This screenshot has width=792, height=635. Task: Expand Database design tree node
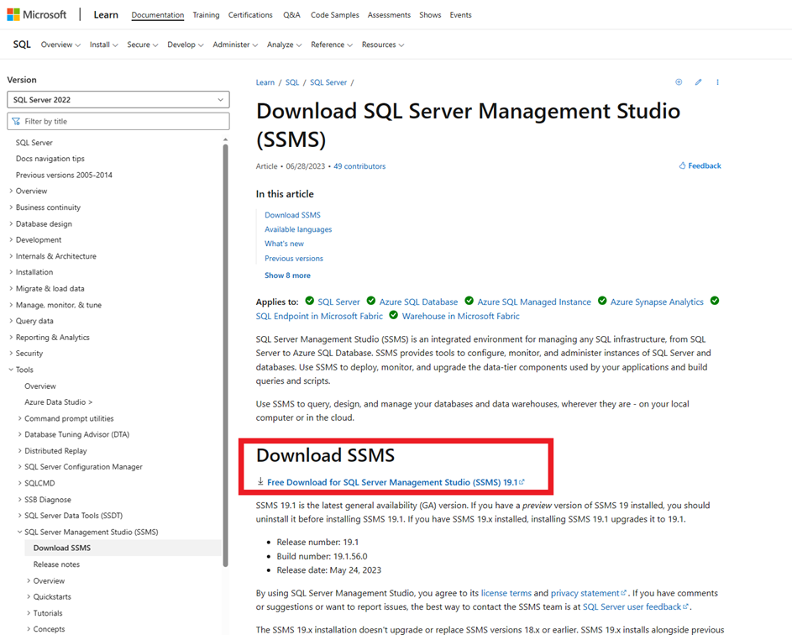point(11,223)
